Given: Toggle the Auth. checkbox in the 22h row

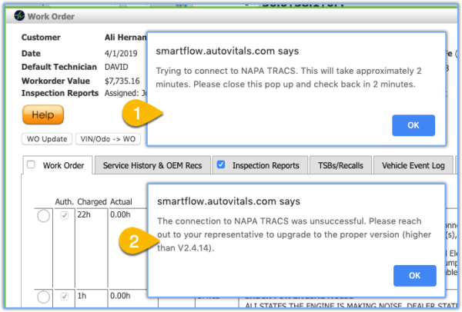Looking at the screenshot, I should (x=64, y=215).
